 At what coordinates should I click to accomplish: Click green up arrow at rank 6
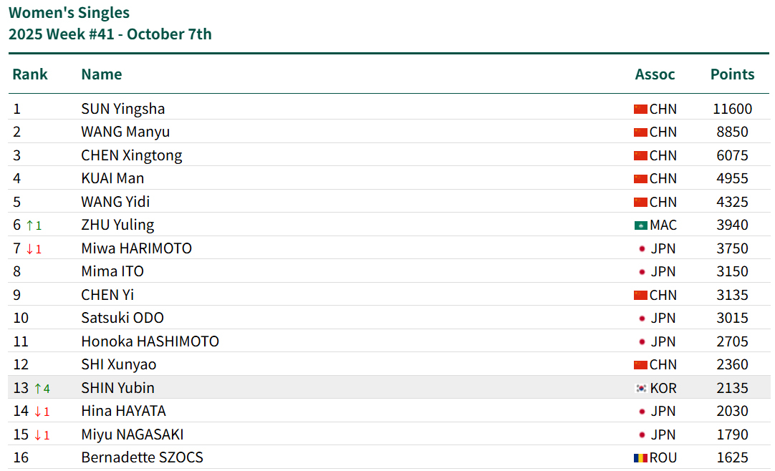[x=30, y=225]
